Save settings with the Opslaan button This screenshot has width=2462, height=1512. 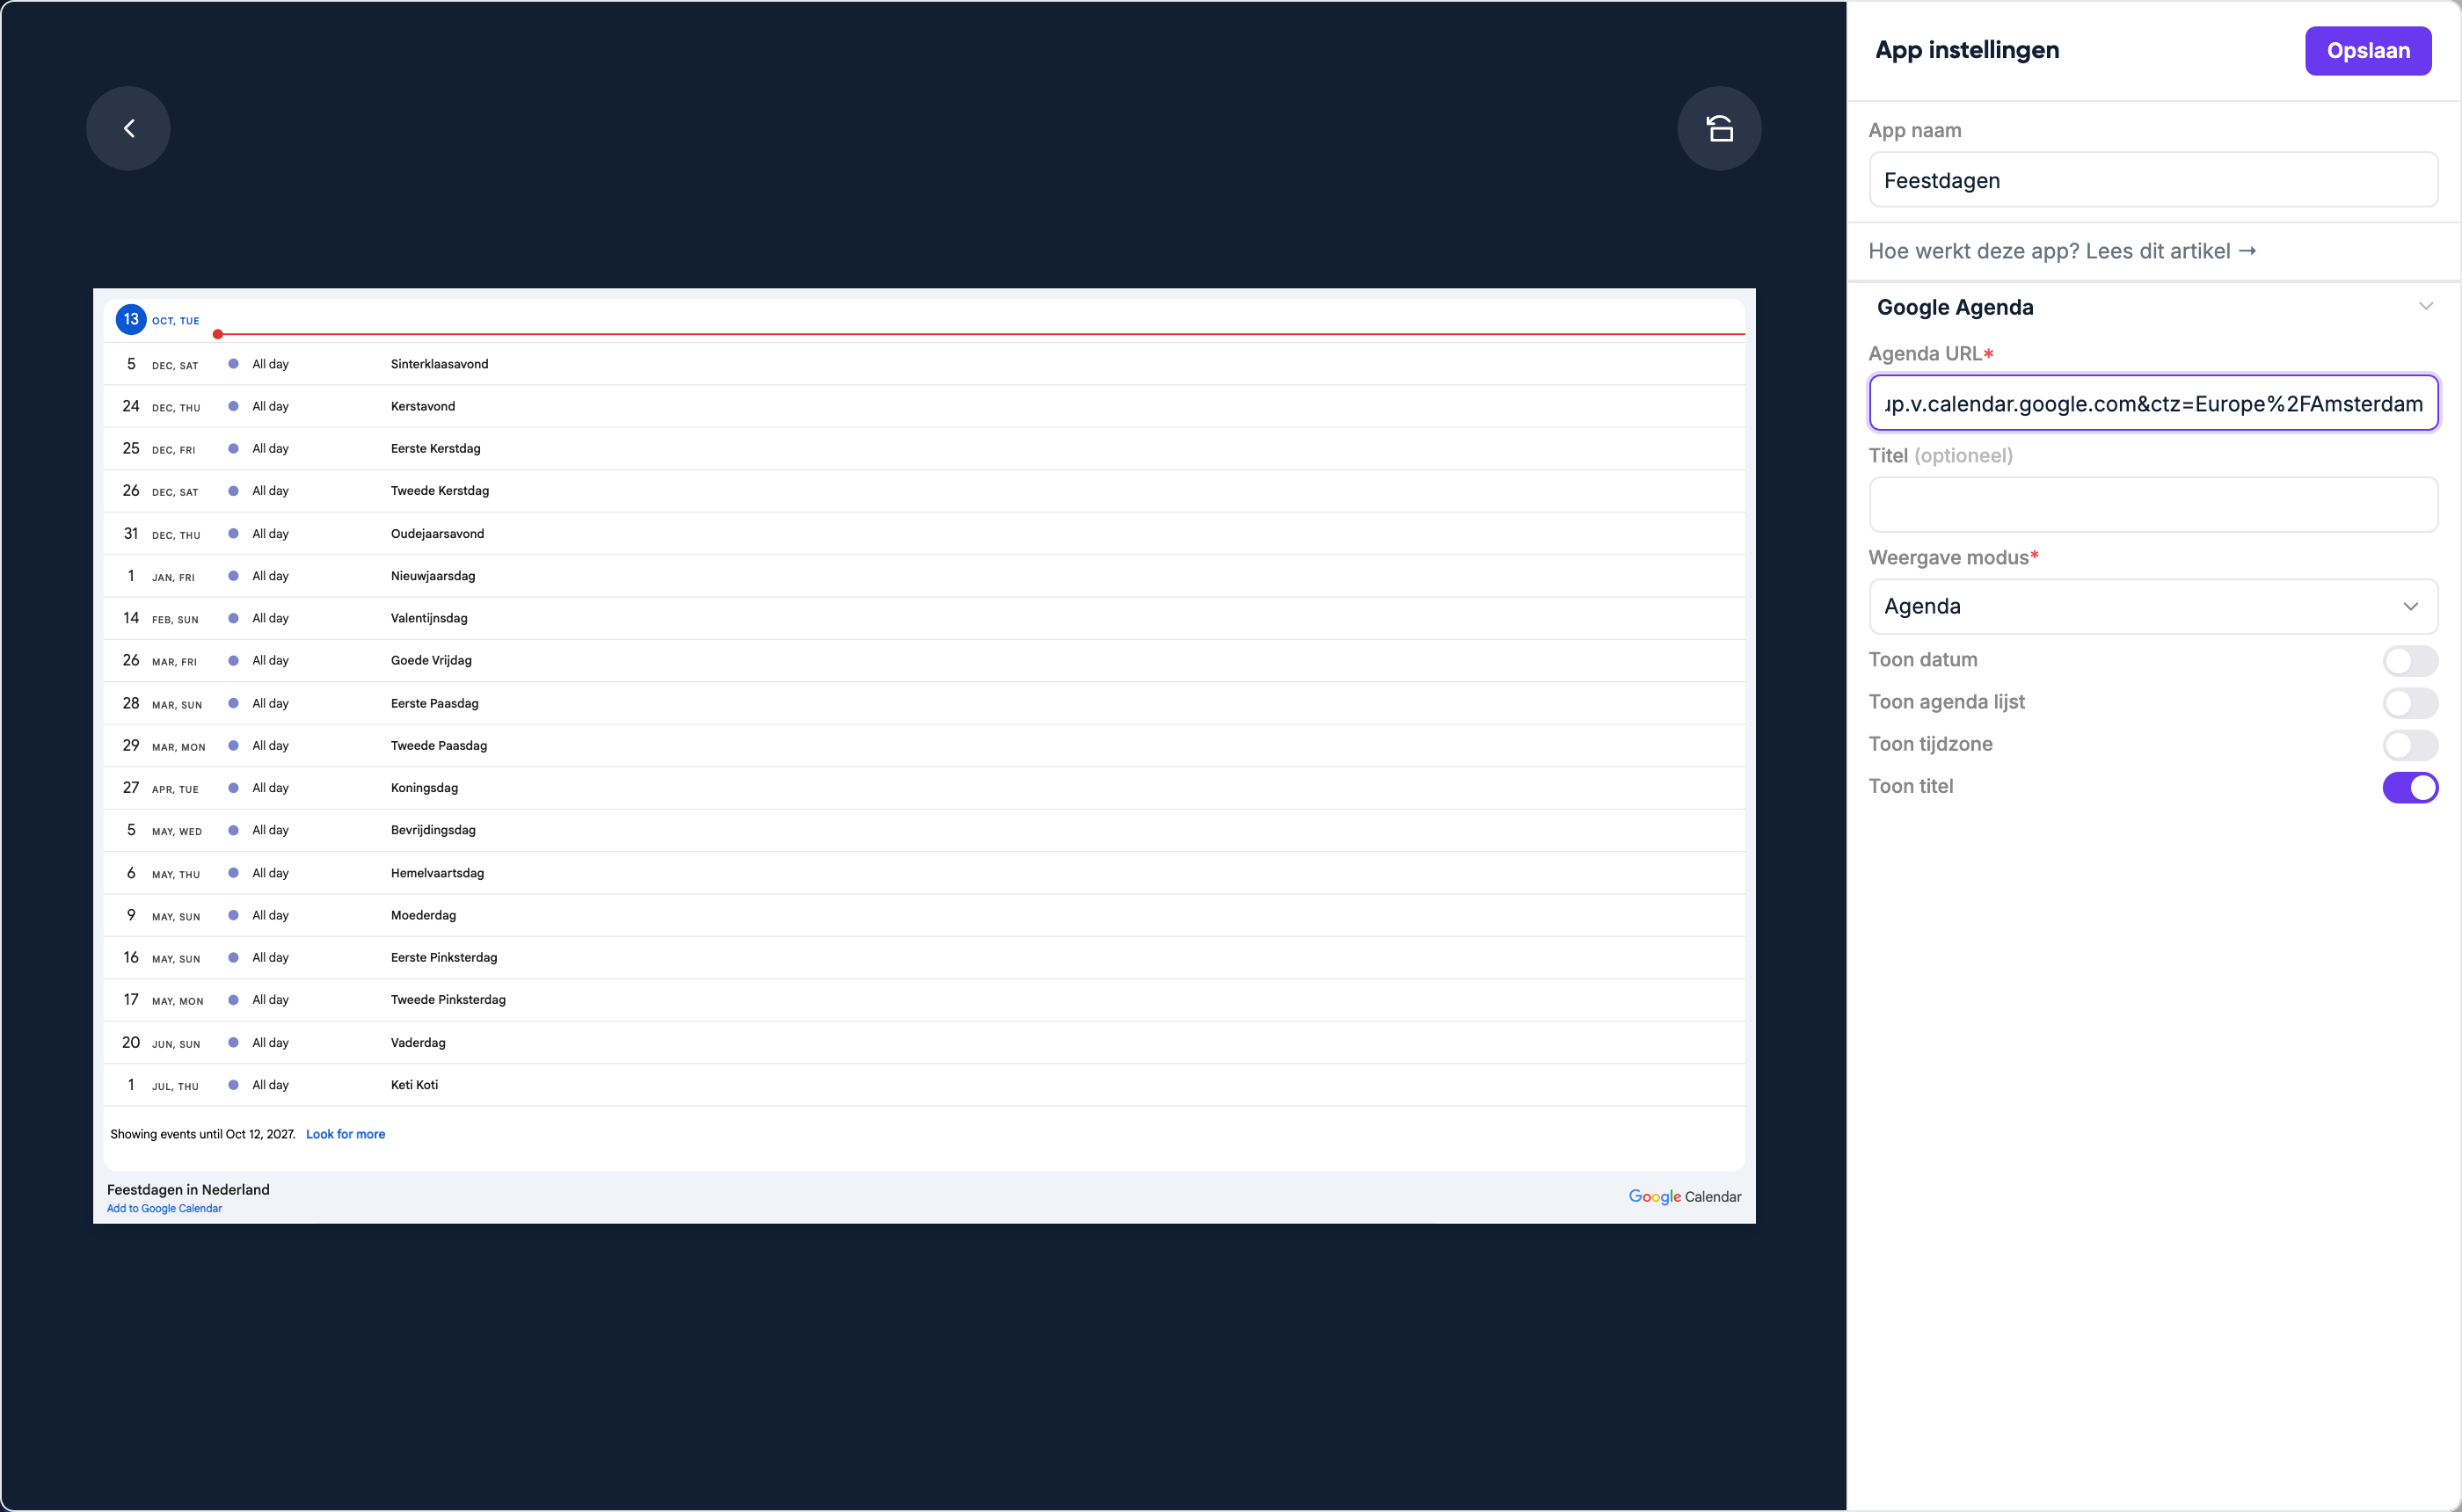click(2367, 51)
